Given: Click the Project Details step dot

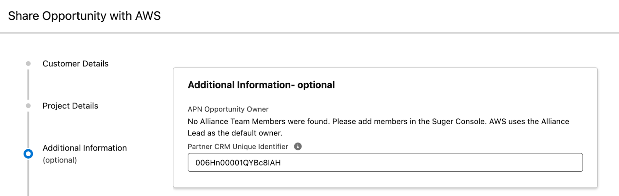Looking at the screenshot, I should click(x=28, y=106).
